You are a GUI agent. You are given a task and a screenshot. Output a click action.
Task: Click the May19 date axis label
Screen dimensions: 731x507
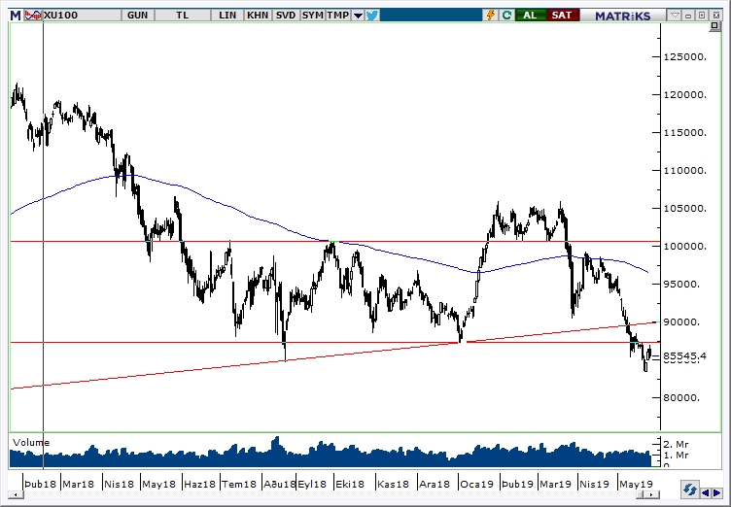[636, 484]
